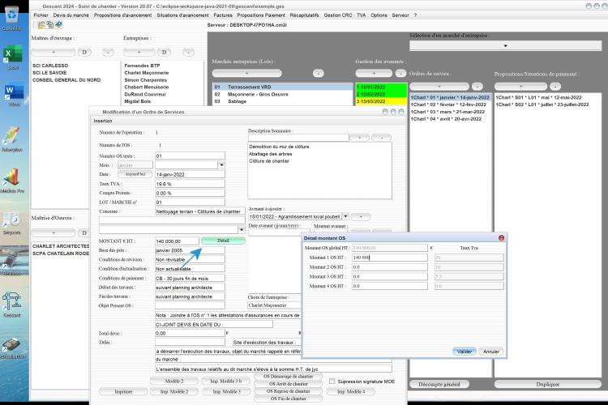Image resolution: width=608 pixels, height=405 pixels.
Task: Open the bar chart desktop shortcut
Action: point(12,180)
